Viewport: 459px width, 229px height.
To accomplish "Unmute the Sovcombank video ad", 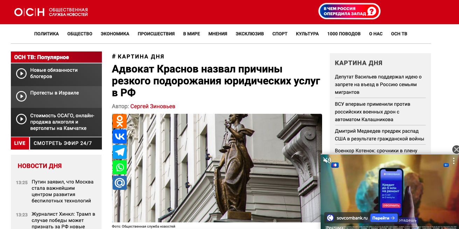I will [327, 160].
